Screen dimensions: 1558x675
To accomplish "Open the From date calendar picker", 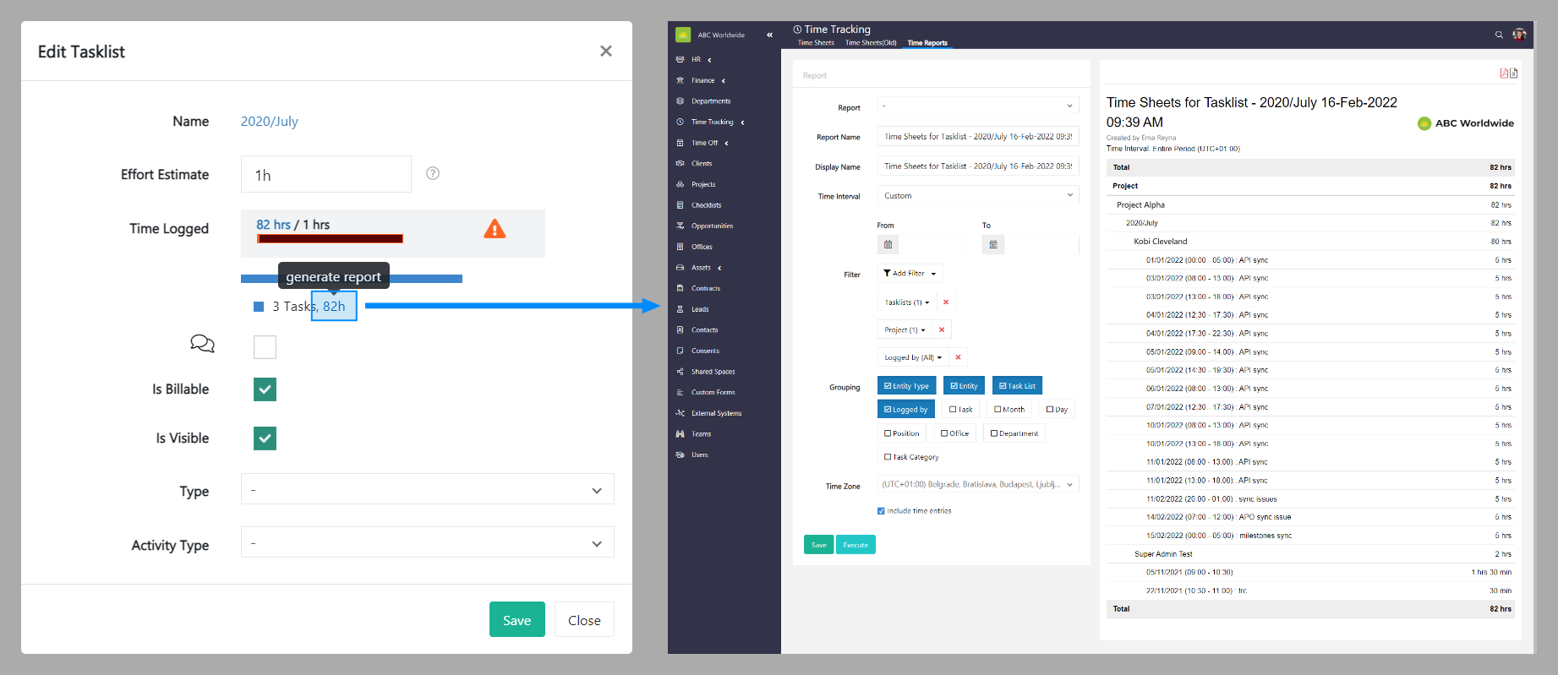I will 888,245.
